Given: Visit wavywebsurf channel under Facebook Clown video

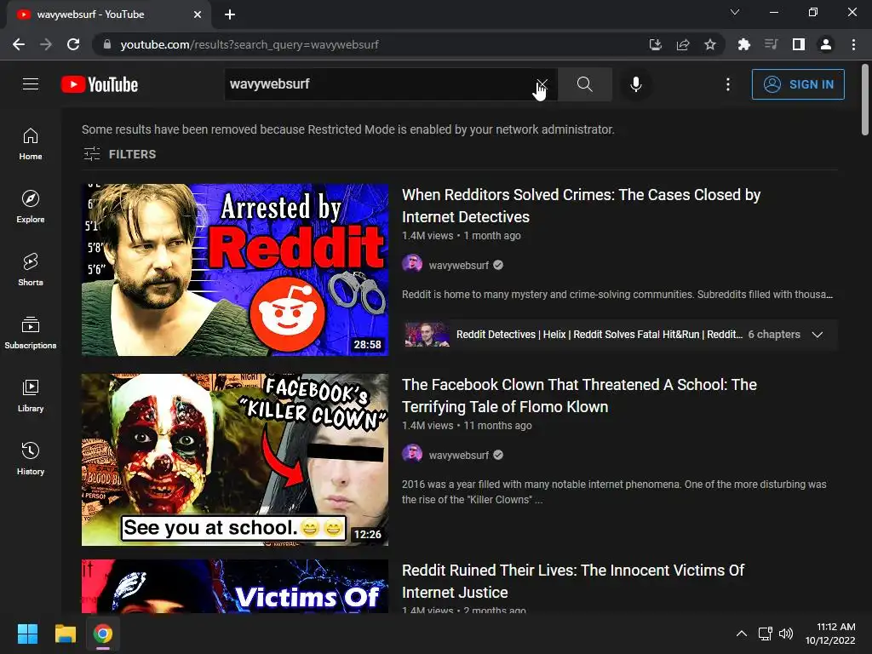Looking at the screenshot, I should [x=459, y=455].
